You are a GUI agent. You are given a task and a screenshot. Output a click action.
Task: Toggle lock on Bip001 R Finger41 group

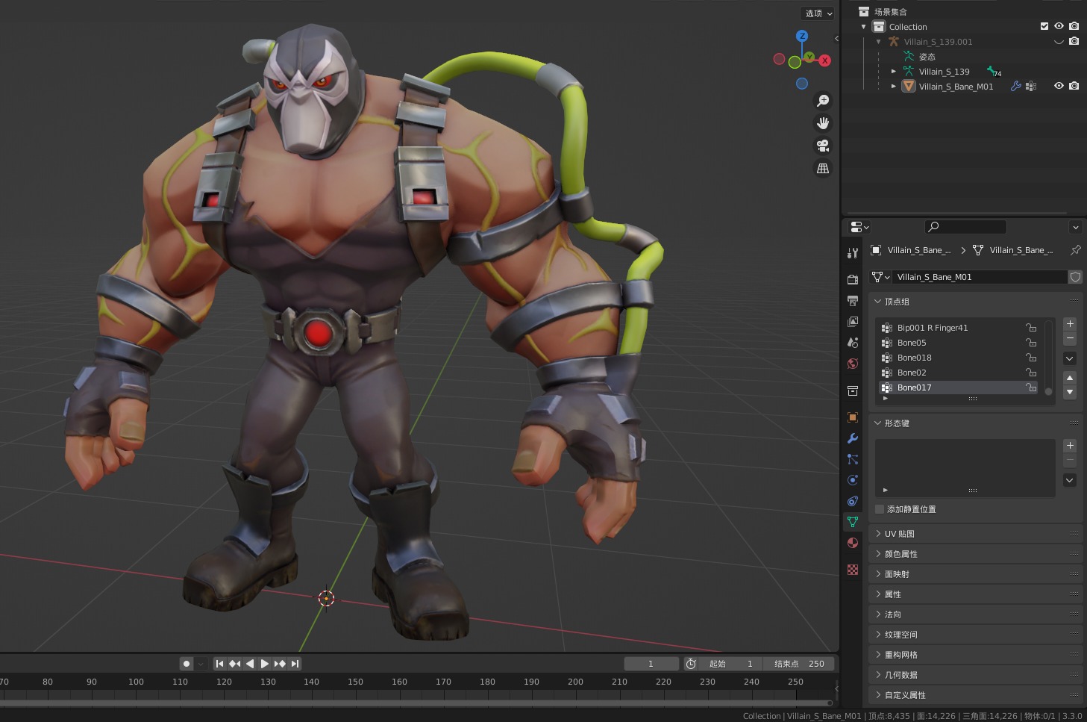click(1031, 328)
